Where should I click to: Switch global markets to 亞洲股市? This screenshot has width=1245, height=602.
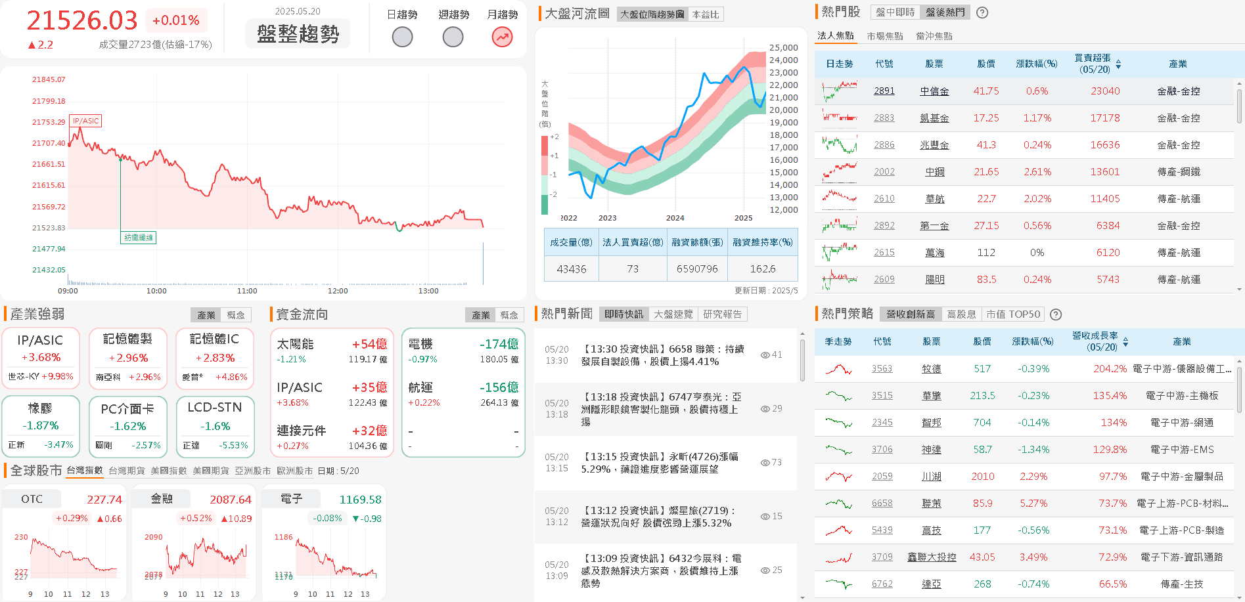click(x=253, y=471)
